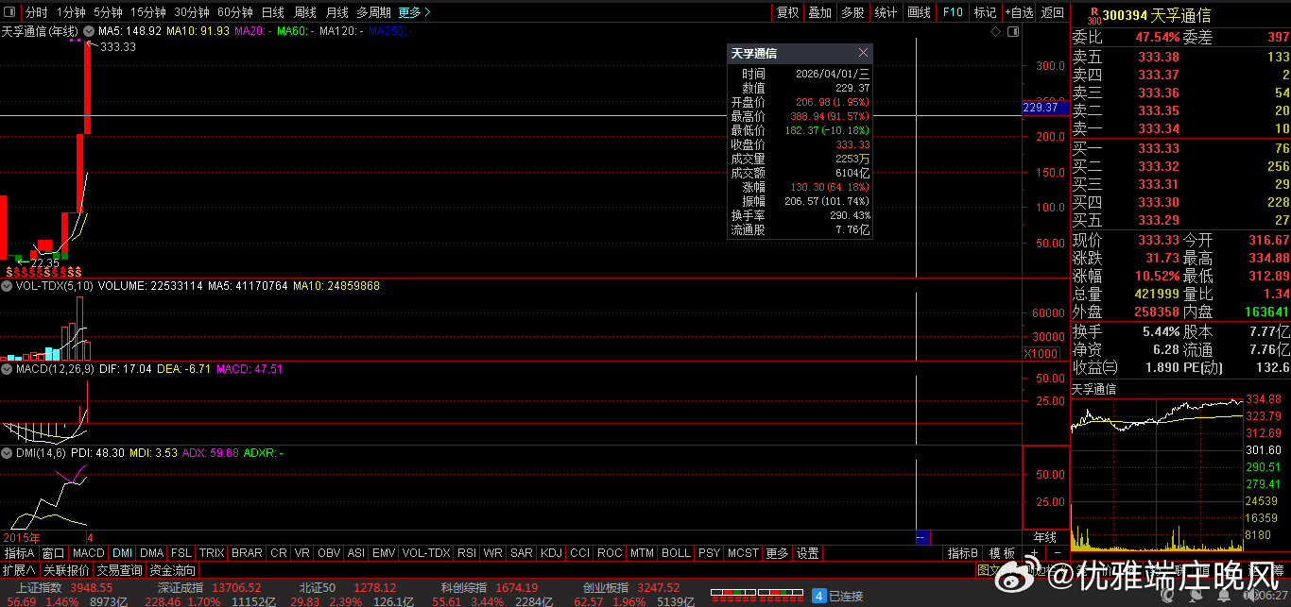Click the 统计 statistics button
This screenshot has width=1291, height=607.
click(x=886, y=12)
